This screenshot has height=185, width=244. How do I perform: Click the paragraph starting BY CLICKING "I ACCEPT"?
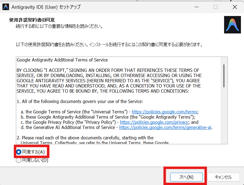[109, 81]
